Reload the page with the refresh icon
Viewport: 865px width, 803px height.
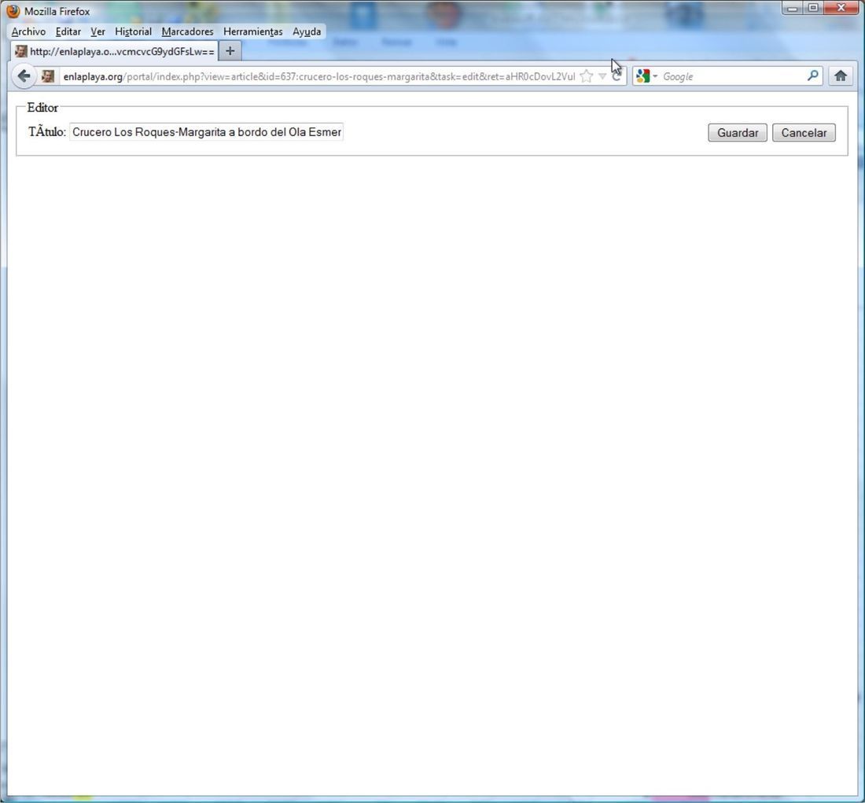[x=617, y=76]
